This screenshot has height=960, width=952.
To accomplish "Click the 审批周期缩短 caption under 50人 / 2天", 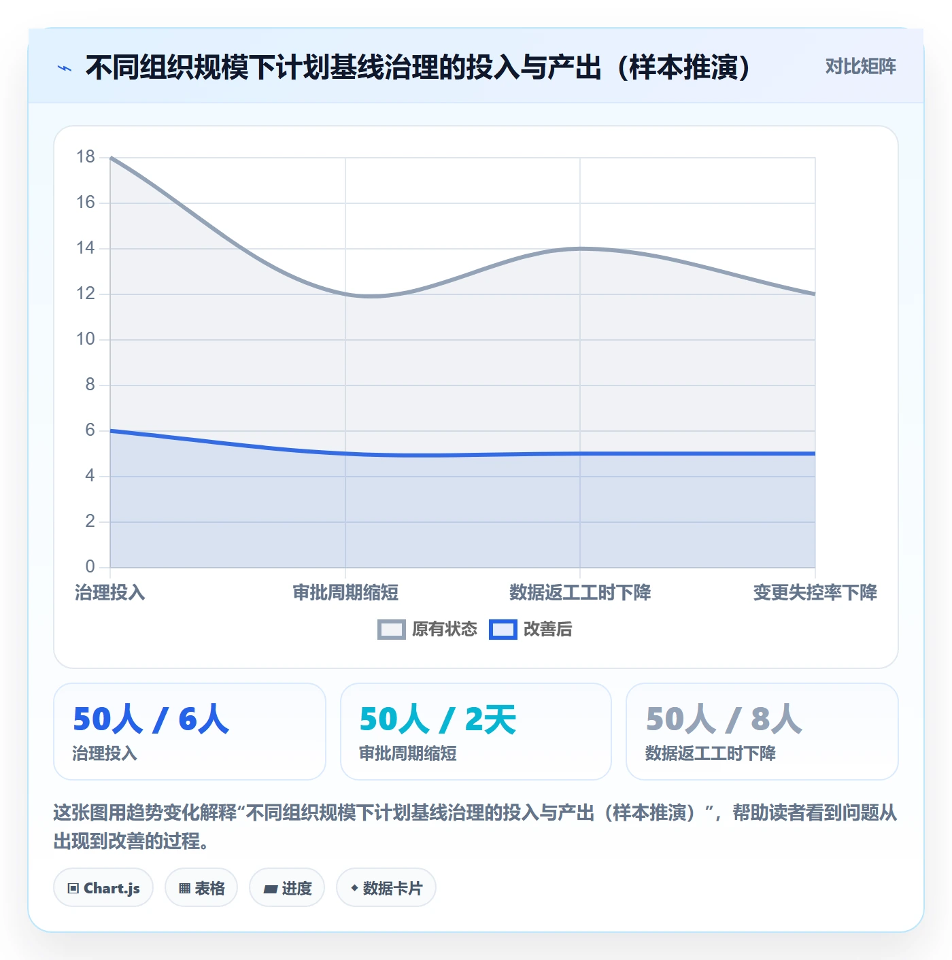I will [408, 753].
